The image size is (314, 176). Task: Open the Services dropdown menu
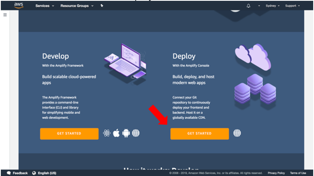pyautogui.click(x=45, y=6)
